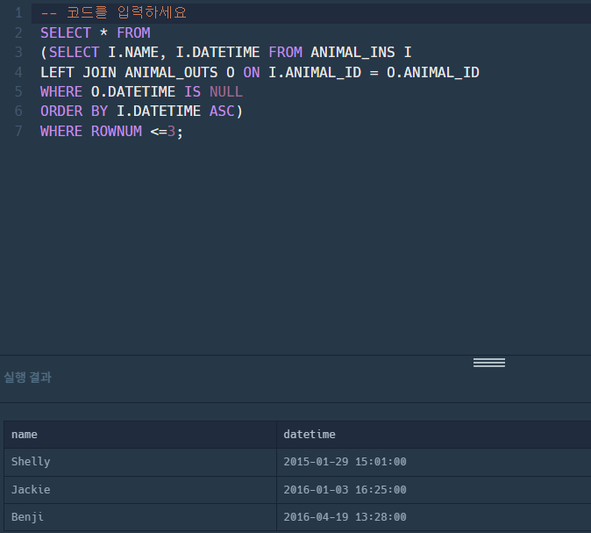Click the number 3 on line 7

click(171, 131)
